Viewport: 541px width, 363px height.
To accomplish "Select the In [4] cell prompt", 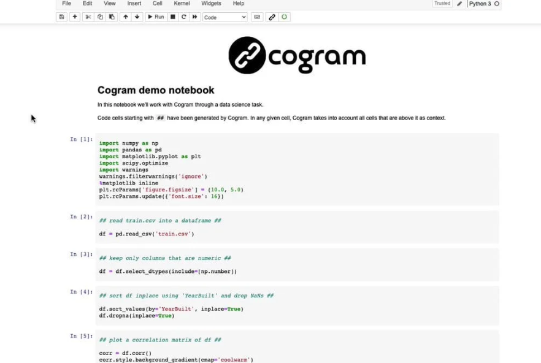I will [x=82, y=292].
